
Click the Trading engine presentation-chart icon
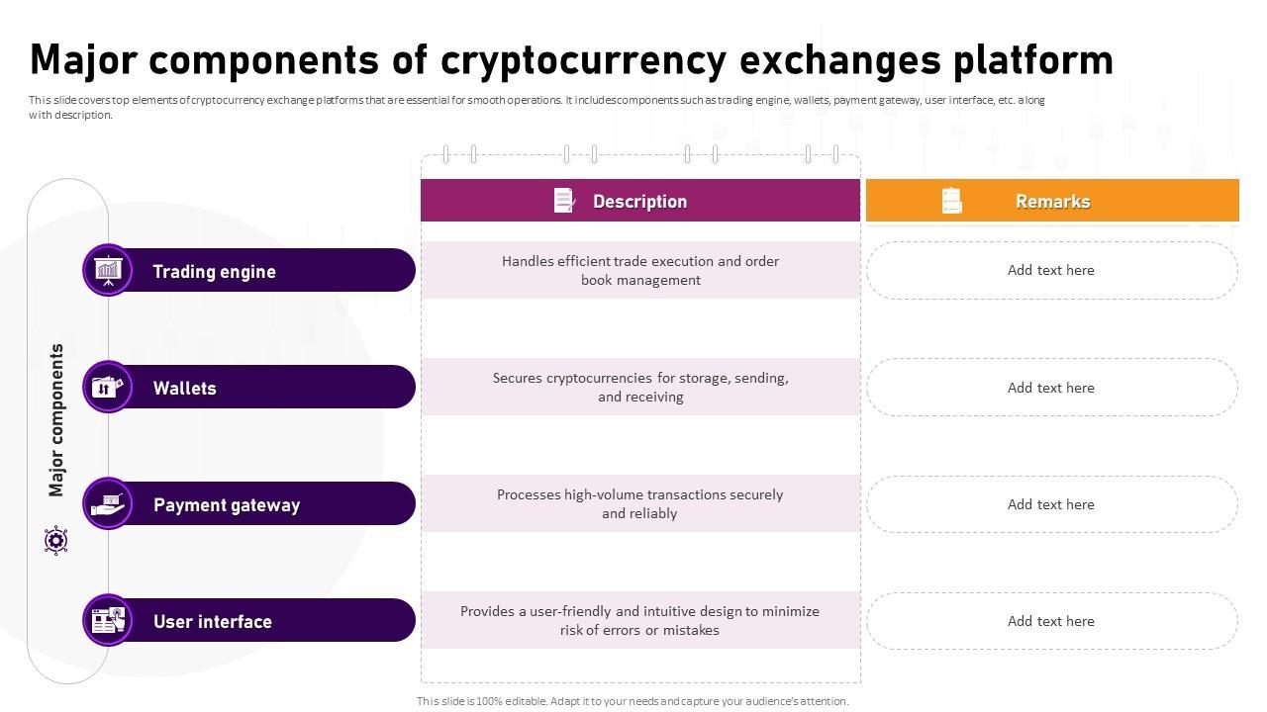[x=108, y=270]
